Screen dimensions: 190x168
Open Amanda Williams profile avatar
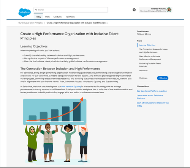[x=169, y=10]
